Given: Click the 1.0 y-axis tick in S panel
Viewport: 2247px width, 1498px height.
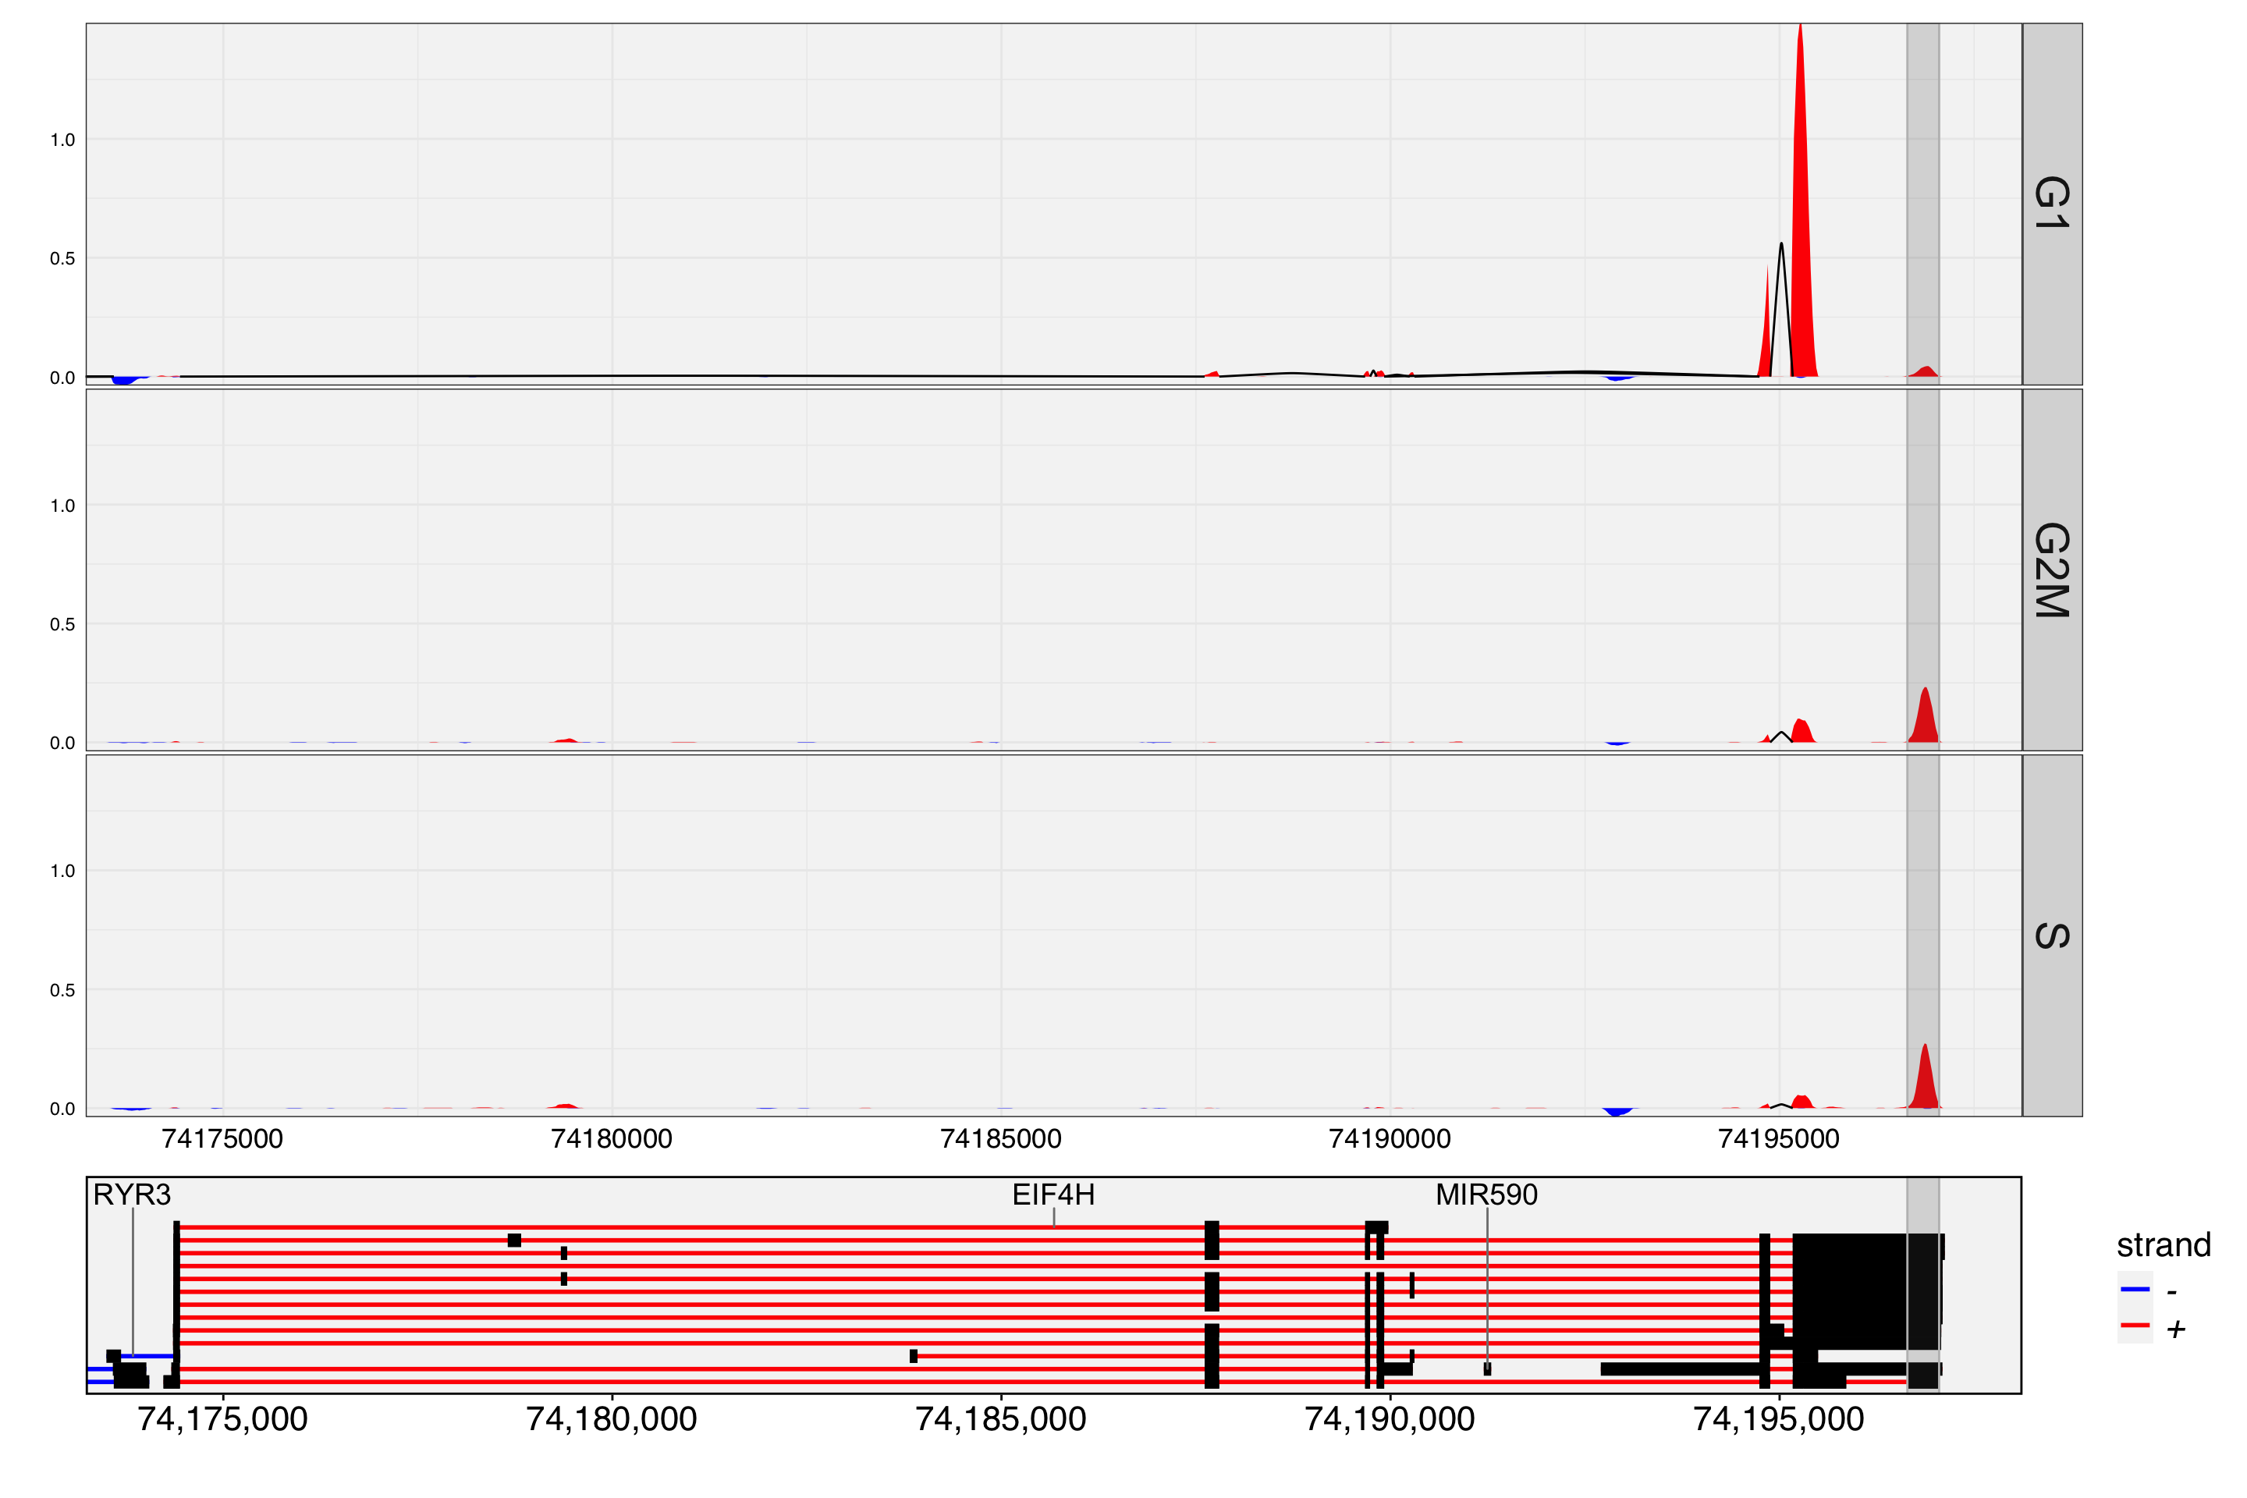Looking at the screenshot, I should (x=62, y=871).
